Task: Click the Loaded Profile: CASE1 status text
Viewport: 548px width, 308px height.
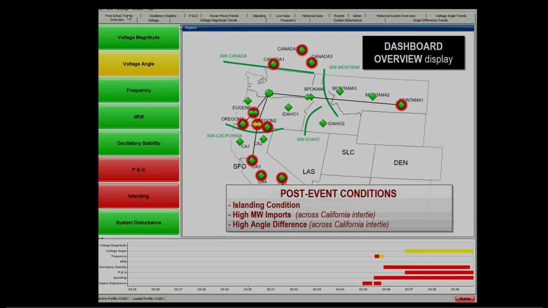Action: coord(148,299)
